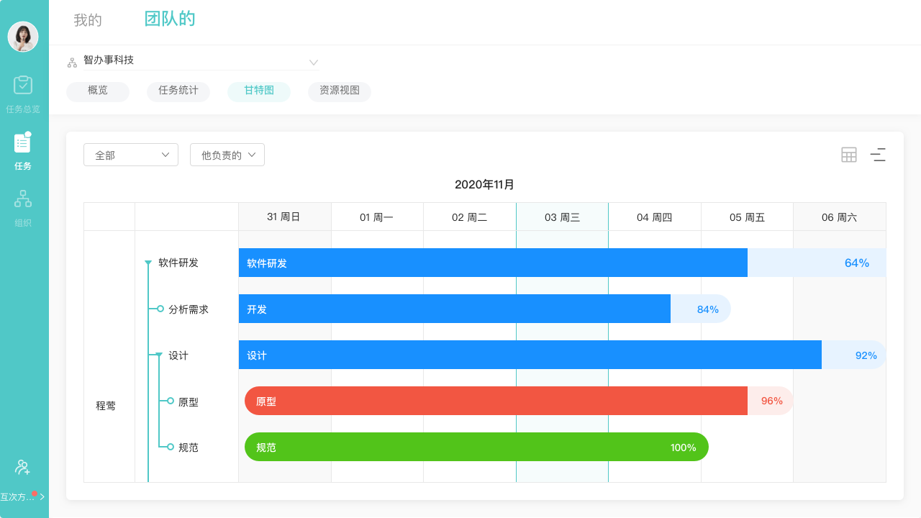Select the 任务 icon in sidebar
The image size is (921, 518).
click(x=24, y=147)
